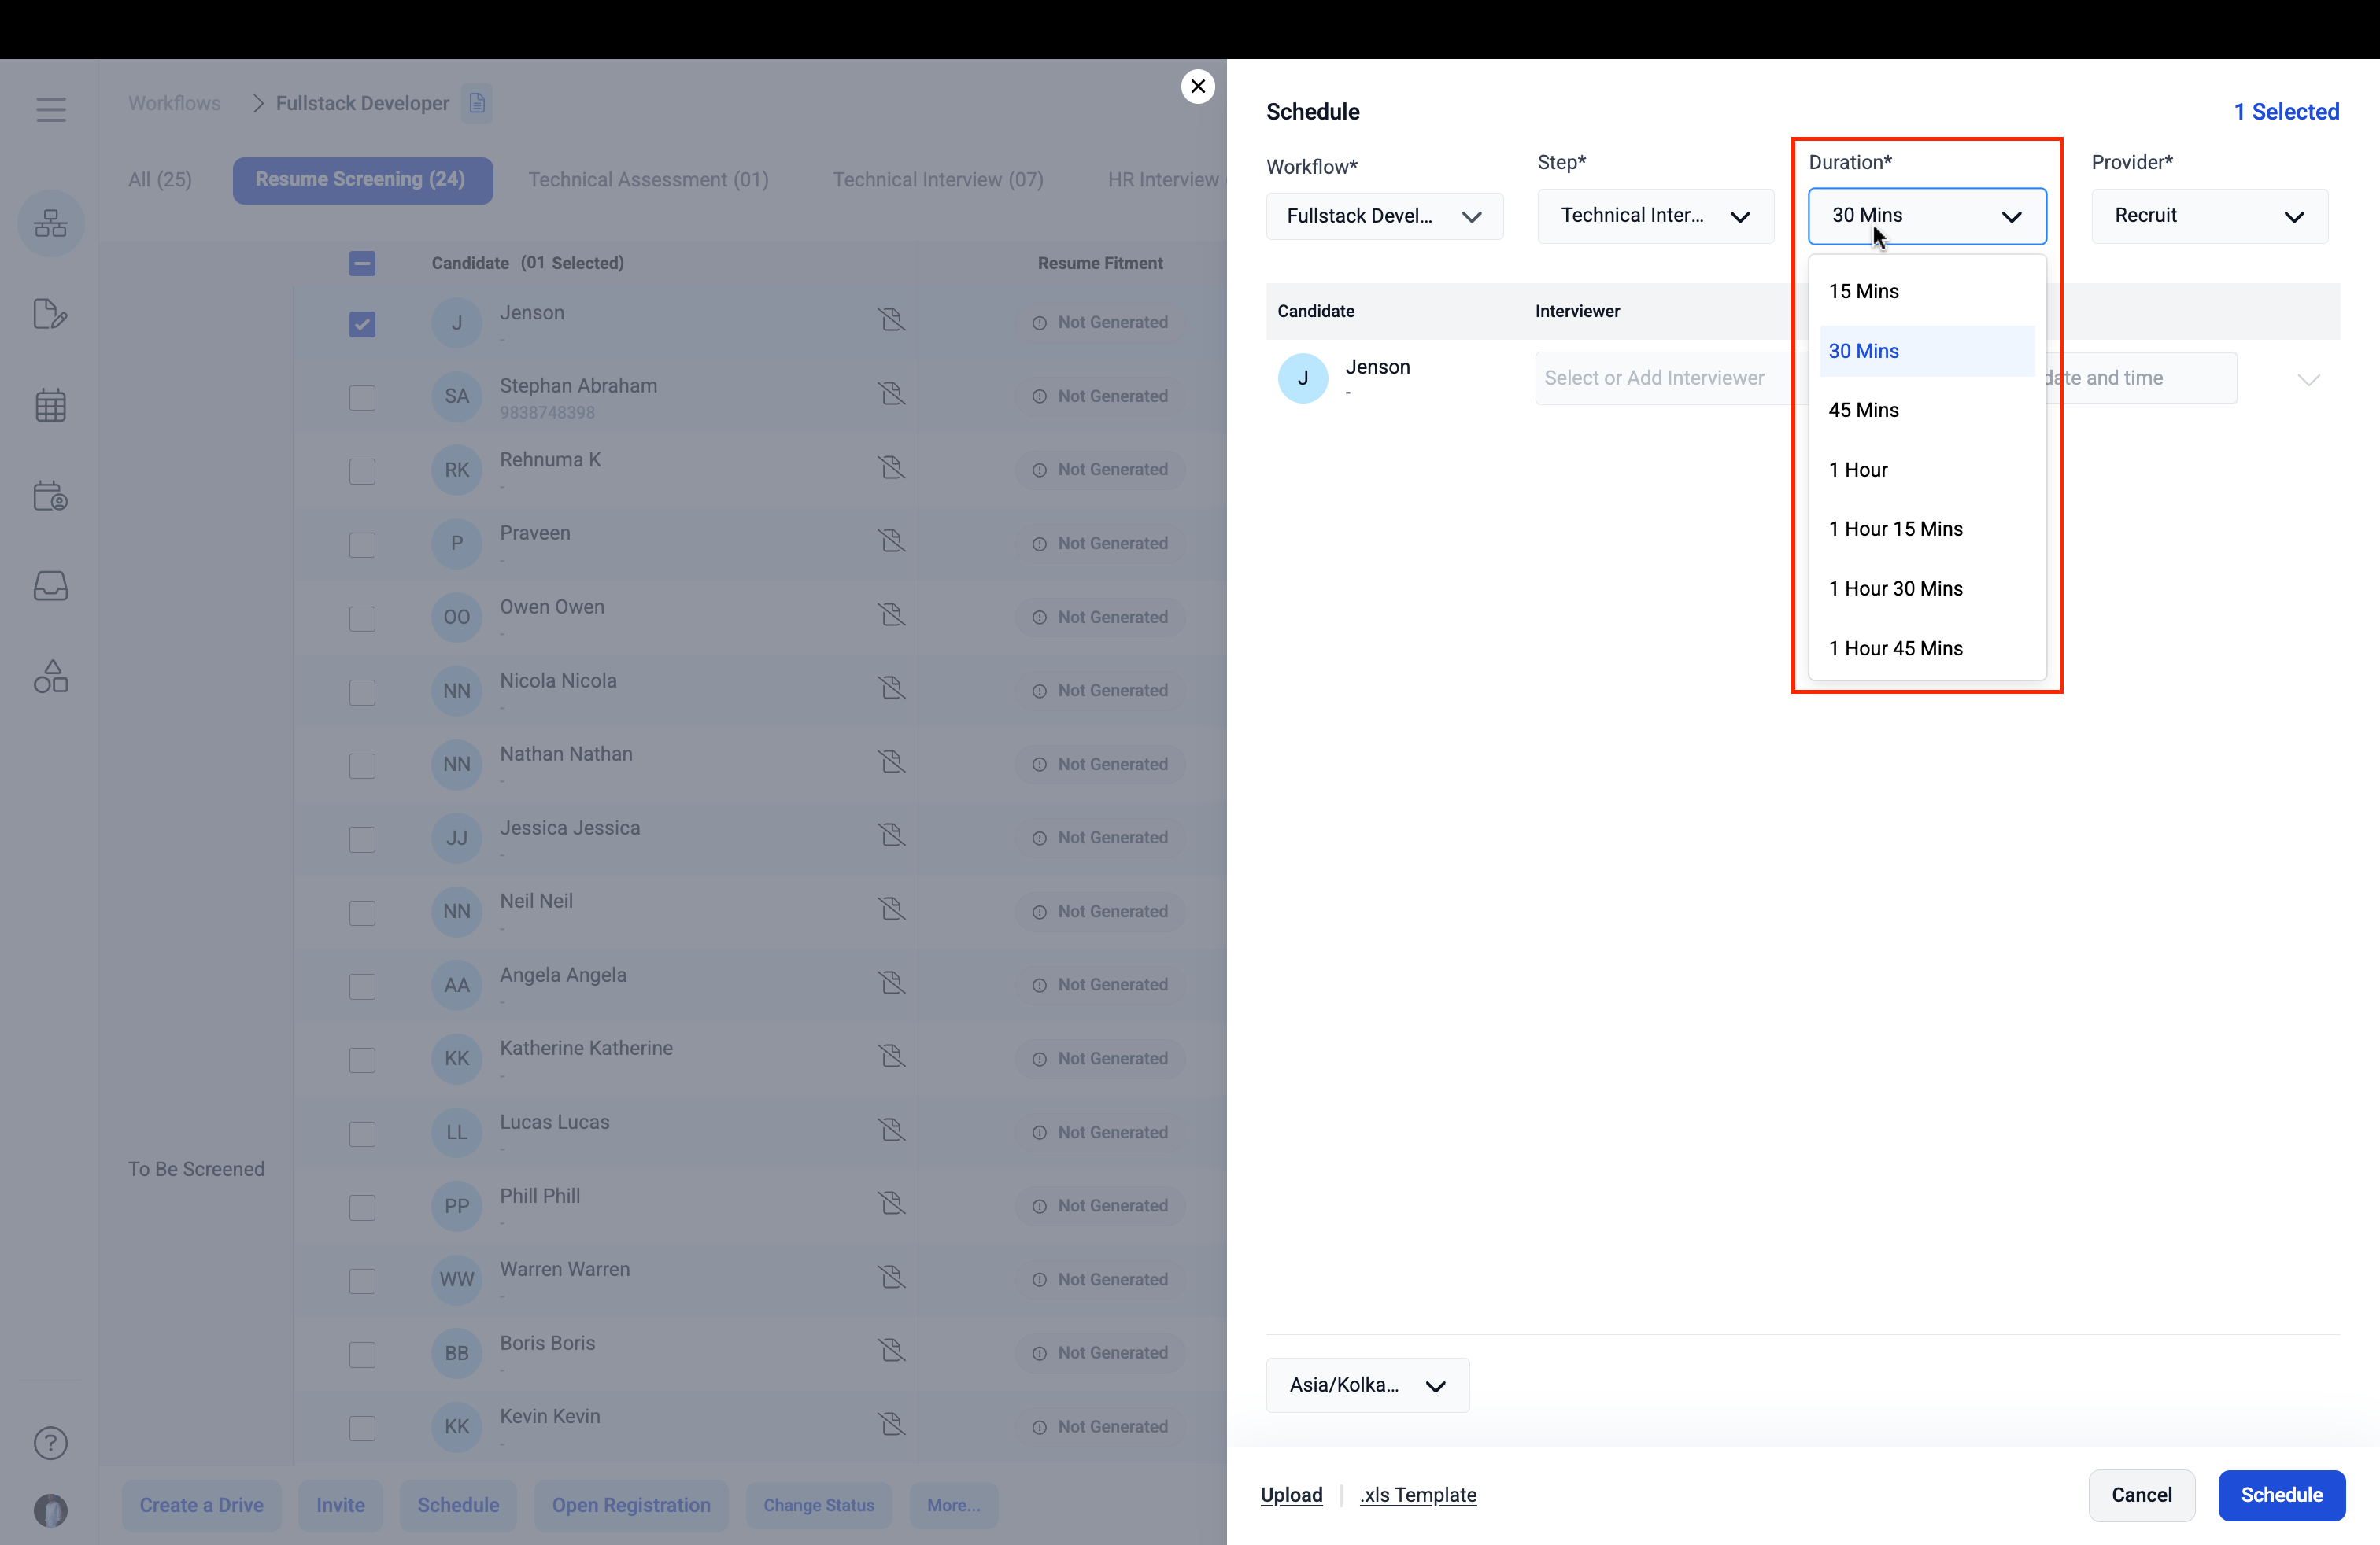Image resolution: width=2380 pixels, height=1545 pixels.
Task: Open the inbox tray sidebar icon
Action: [x=51, y=587]
